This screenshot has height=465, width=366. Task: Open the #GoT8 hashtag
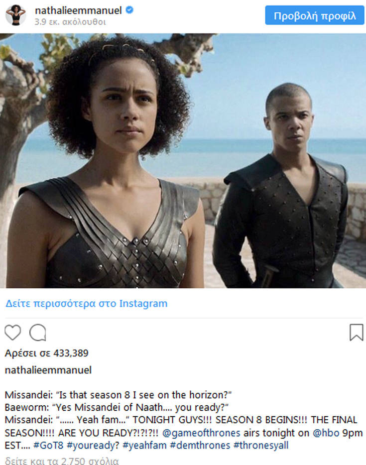48,446
